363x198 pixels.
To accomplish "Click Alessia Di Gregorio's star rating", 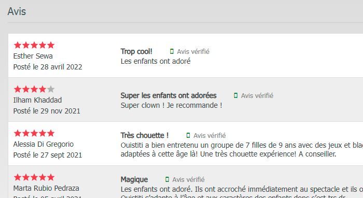I will click(x=34, y=133).
